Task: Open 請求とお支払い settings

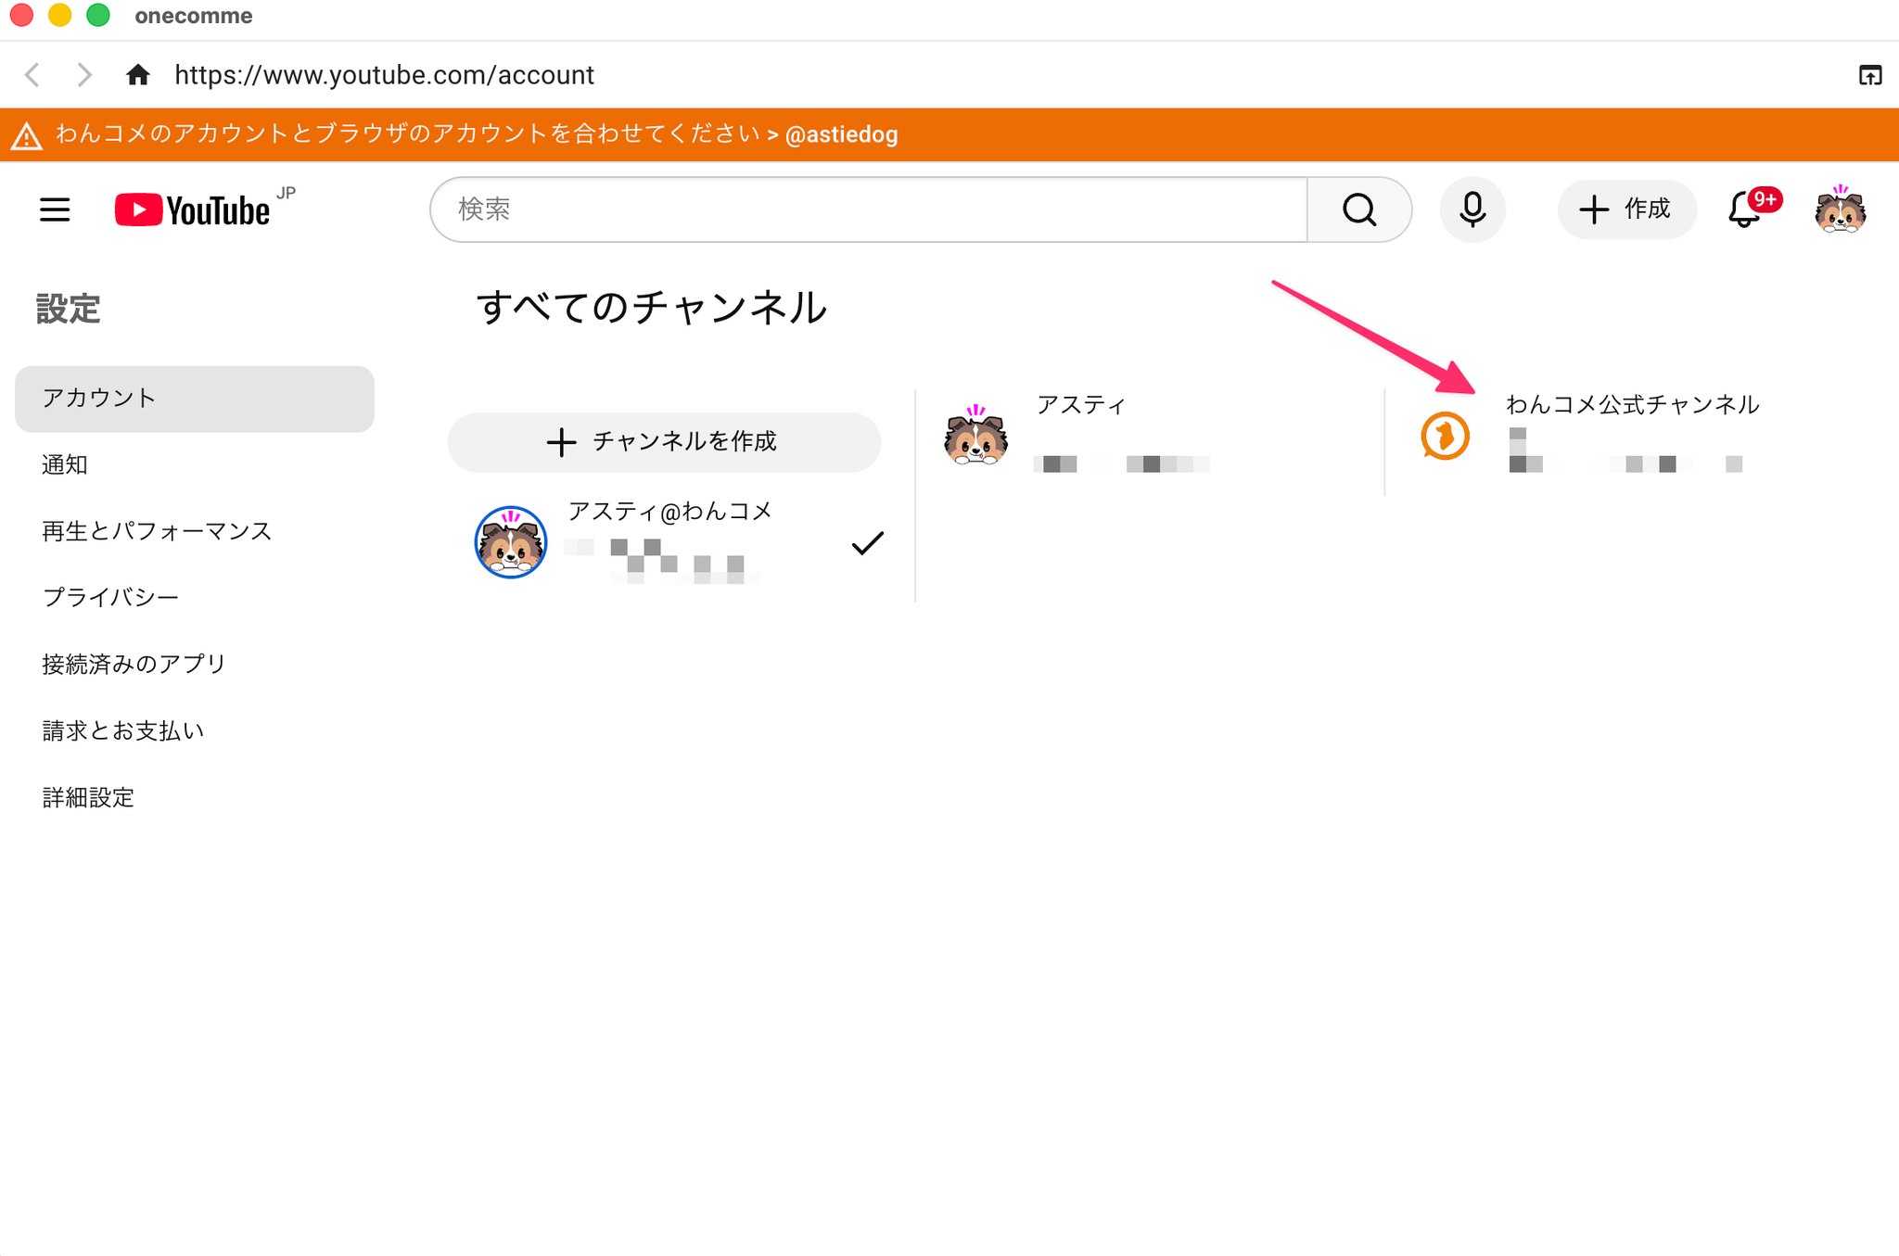Action: 123,730
